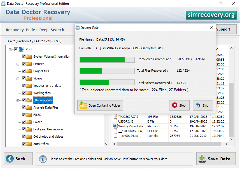This screenshot has width=240, height=169.
Task: Click the FLA File type cell
Action: [x=152, y=131]
